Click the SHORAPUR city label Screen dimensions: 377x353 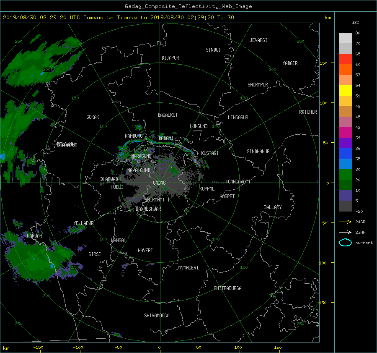pyautogui.click(x=258, y=85)
